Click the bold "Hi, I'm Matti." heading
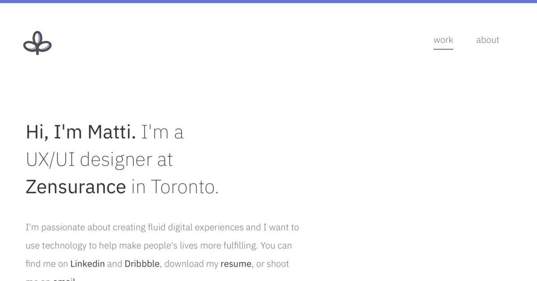This screenshot has width=537, height=281. pyautogui.click(x=81, y=132)
